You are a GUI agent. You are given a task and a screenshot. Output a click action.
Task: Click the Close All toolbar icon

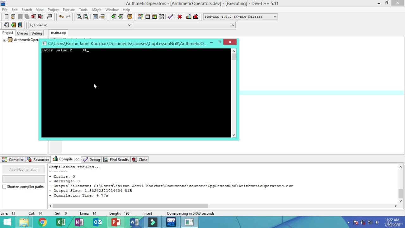click(x=40, y=17)
